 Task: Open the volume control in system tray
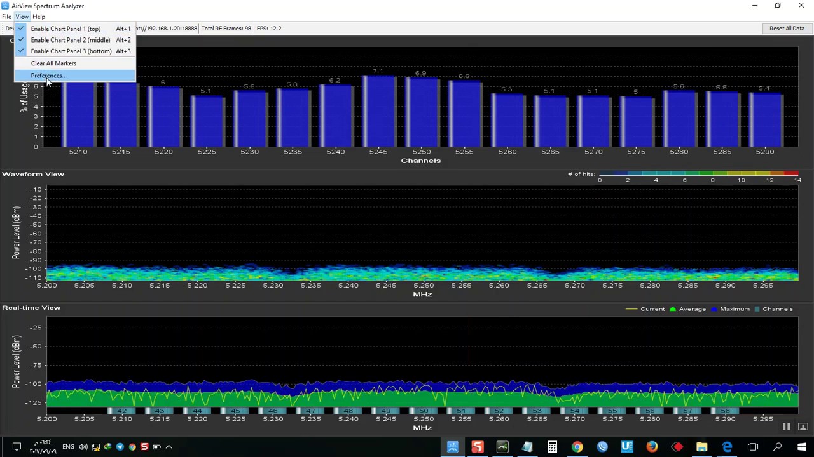pos(83,447)
